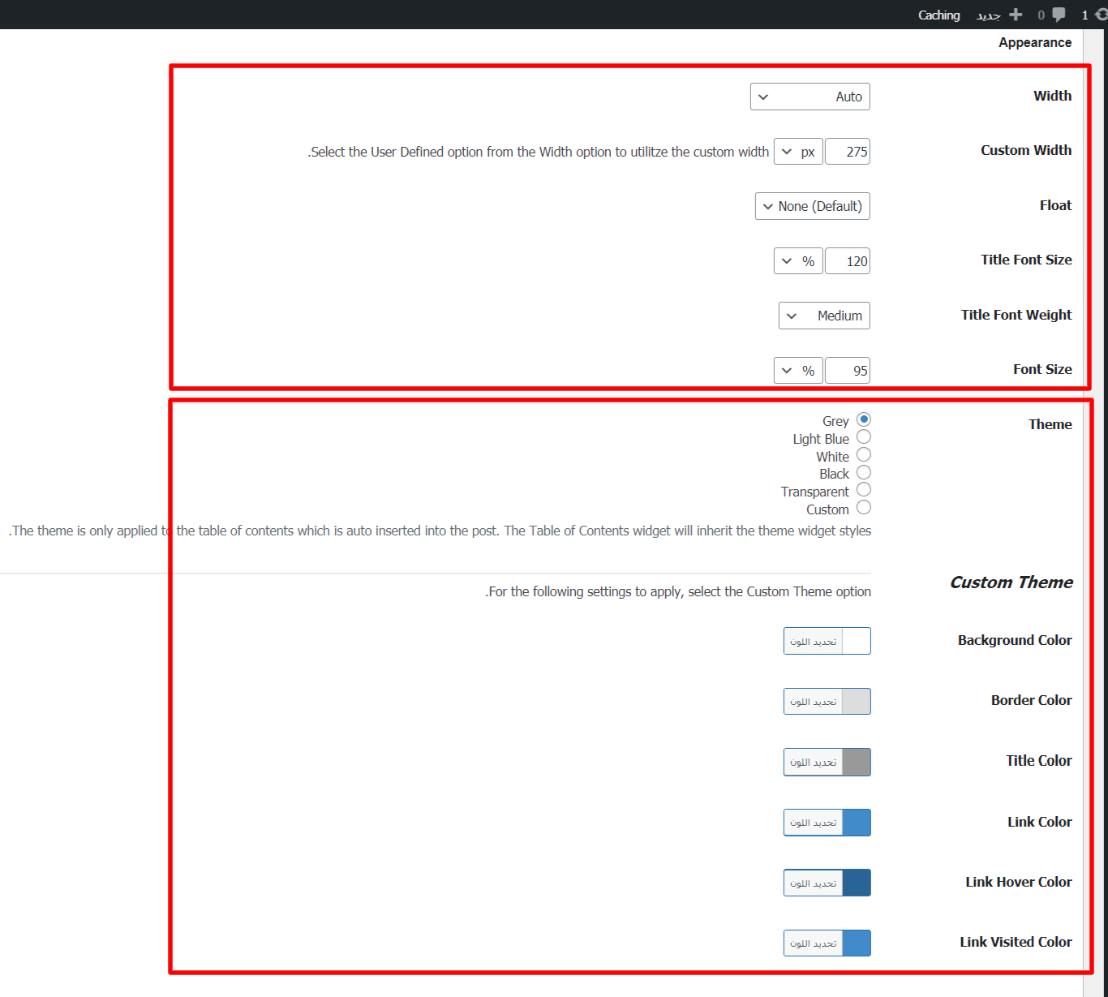Click the plus icon in admin bar
This screenshot has width=1108, height=997.
1016,15
